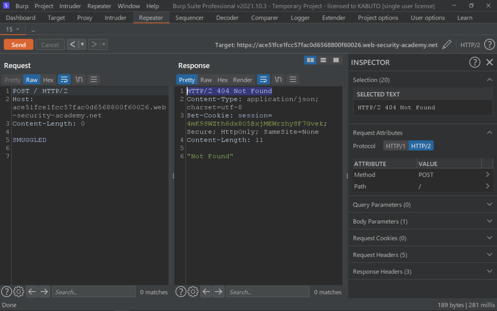Switch to the Dashboard tab
The width and height of the screenshot is (497, 311).
[21, 18]
